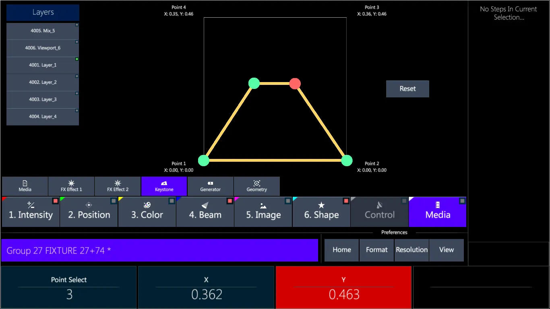The image size is (550, 309).
Task: Toggle the red indicator box on Intensity
Action: pyautogui.click(x=56, y=201)
